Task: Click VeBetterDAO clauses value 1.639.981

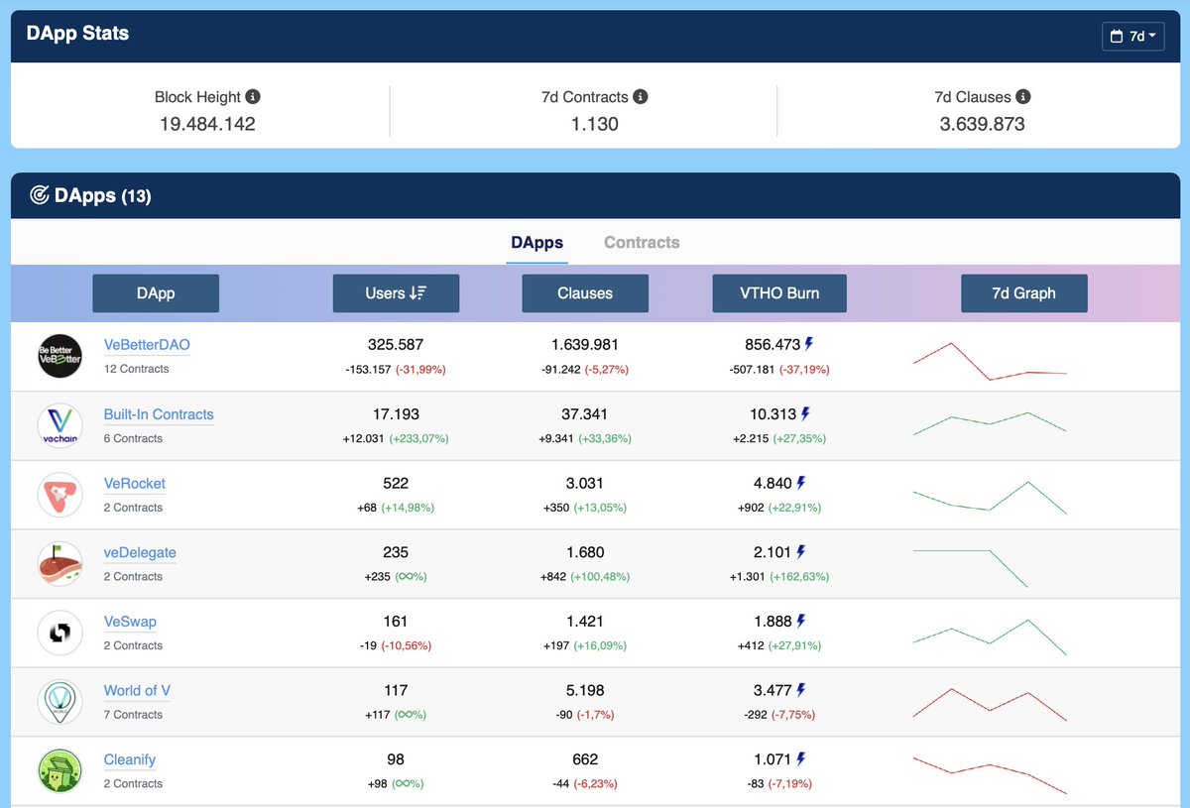Action: click(585, 345)
